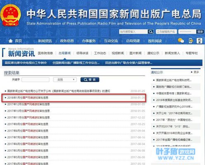205x165 pixels.
Task: Open sidebar notice 广播影视发展研究中心2018年...
Action: 174,106
